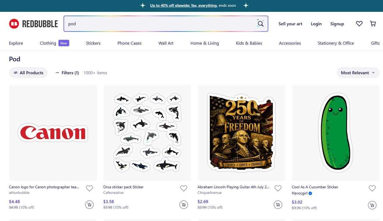
Task: Open Cool As A Cucumber Sticker title
Action: [x=315, y=187]
